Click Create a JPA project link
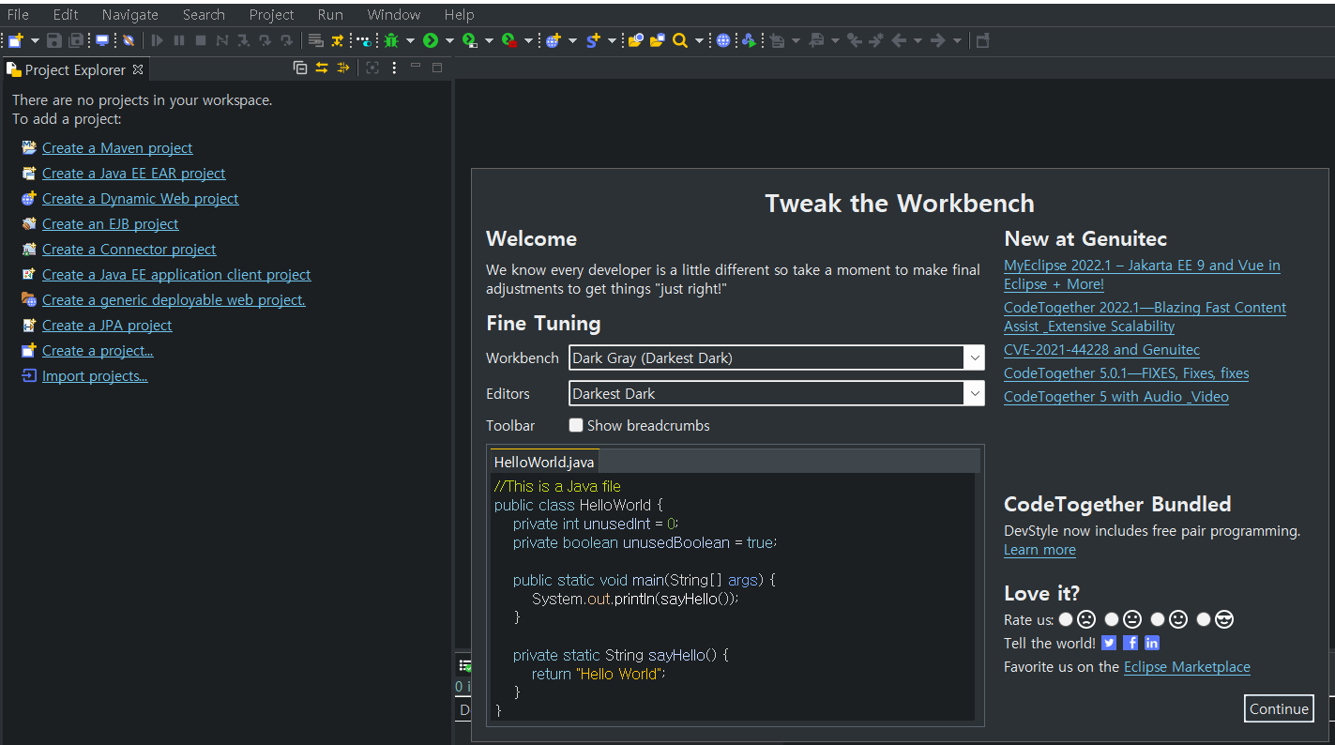Image resolution: width=1335 pixels, height=745 pixels. [107, 325]
